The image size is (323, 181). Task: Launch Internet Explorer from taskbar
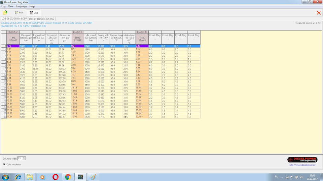coord(18,177)
